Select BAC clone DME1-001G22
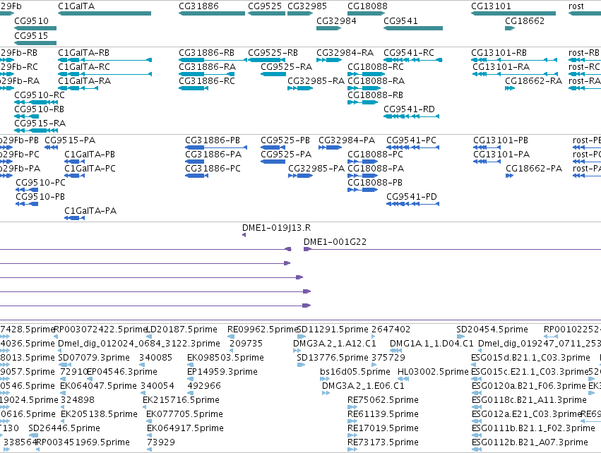 click(x=335, y=242)
